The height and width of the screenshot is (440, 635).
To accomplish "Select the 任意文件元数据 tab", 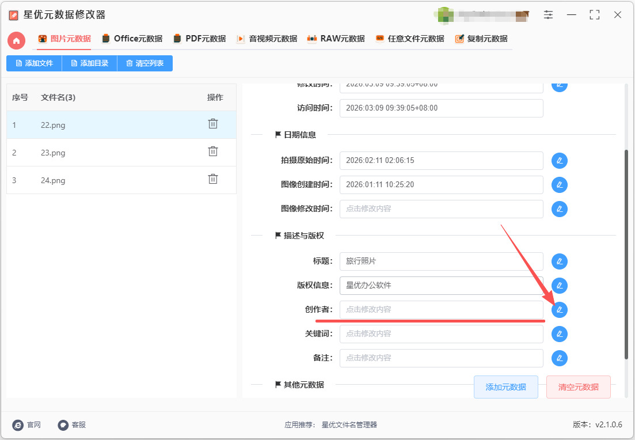I will pyautogui.click(x=410, y=39).
